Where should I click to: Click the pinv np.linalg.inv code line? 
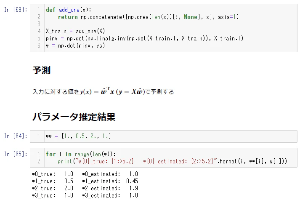(145, 38)
